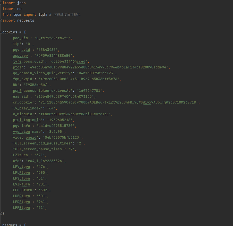This screenshot has width=233, height=226.
Task: Click the 'LDERturn' key
Action: pyautogui.click(x=21, y=196)
